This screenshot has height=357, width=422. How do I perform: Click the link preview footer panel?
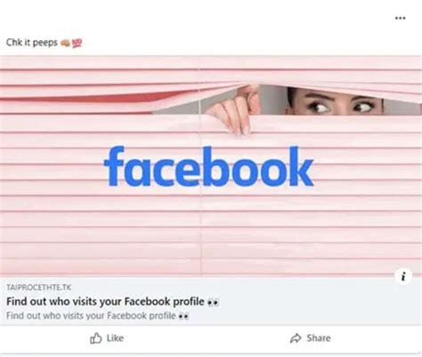point(211,301)
